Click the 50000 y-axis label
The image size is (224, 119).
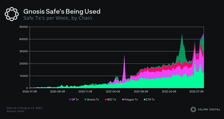(x=24, y=27)
